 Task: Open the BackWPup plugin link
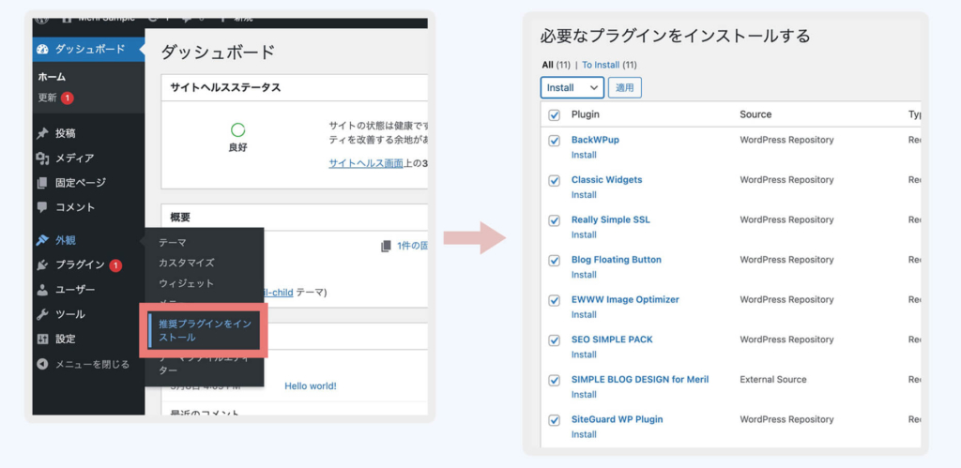click(595, 140)
